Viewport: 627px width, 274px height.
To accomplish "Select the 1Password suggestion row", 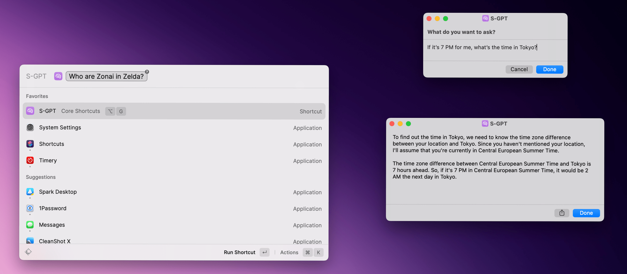I will pos(174,208).
